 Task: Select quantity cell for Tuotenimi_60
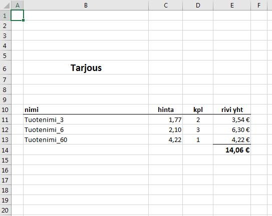(198, 139)
